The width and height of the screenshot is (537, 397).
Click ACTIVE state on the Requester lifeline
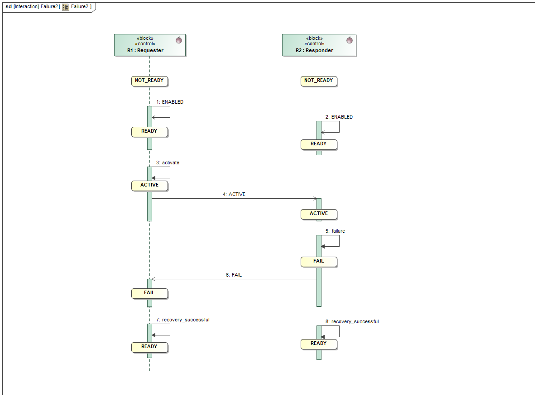click(x=149, y=186)
